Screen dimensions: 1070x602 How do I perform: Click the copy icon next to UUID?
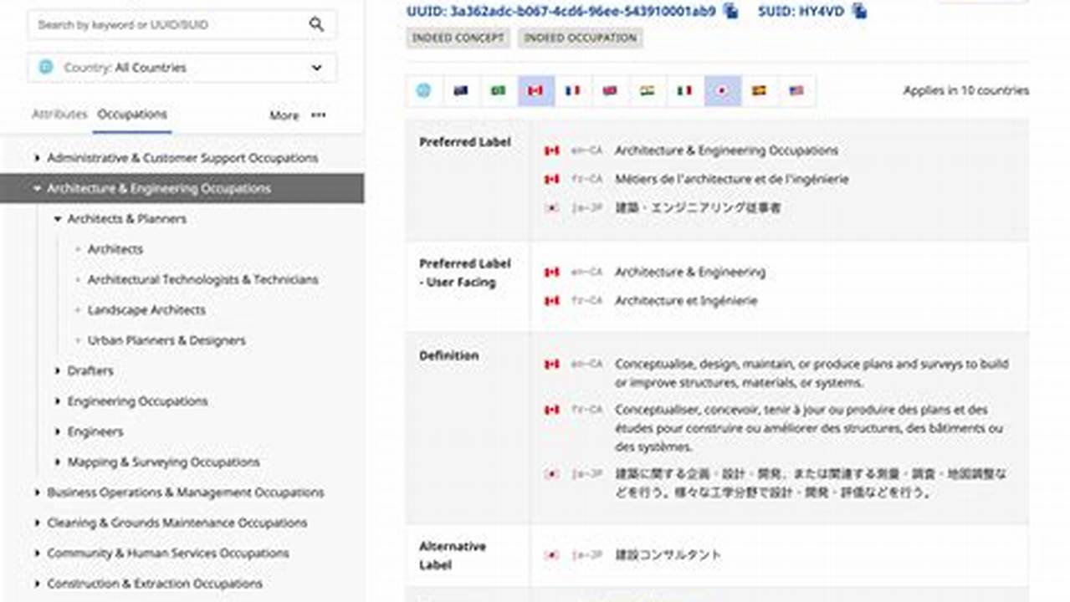pyautogui.click(x=730, y=13)
